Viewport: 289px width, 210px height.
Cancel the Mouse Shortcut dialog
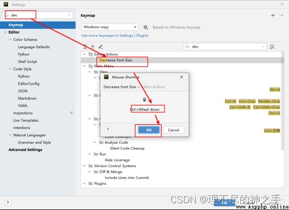(174, 130)
